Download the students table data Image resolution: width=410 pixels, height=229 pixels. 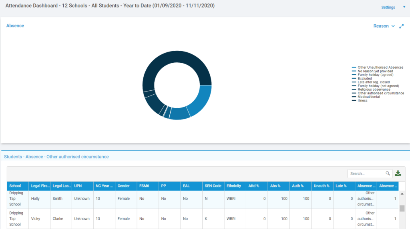(x=398, y=173)
